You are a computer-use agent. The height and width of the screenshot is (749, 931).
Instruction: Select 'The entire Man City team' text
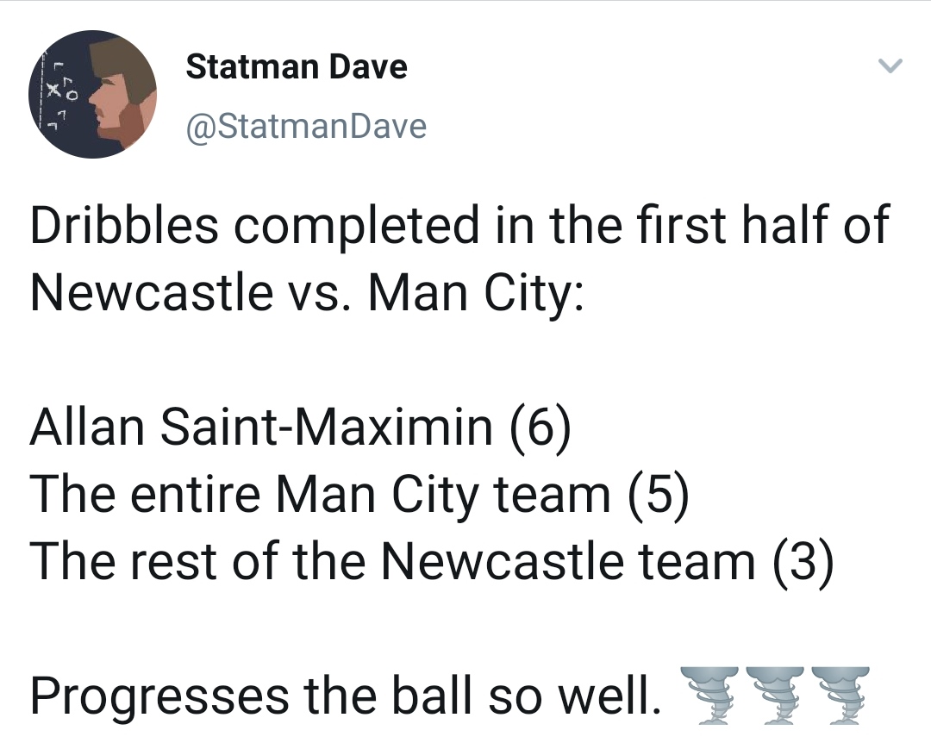point(321,495)
